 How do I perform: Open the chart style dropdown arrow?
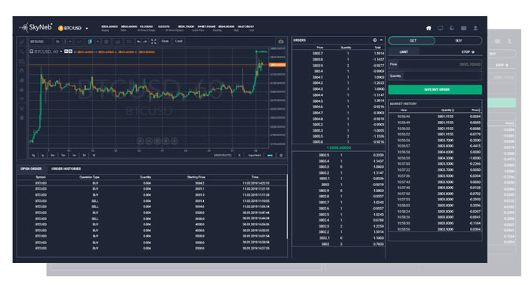click(97, 42)
